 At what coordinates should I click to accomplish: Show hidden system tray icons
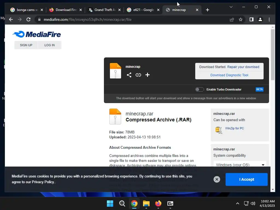coord(238,203)
